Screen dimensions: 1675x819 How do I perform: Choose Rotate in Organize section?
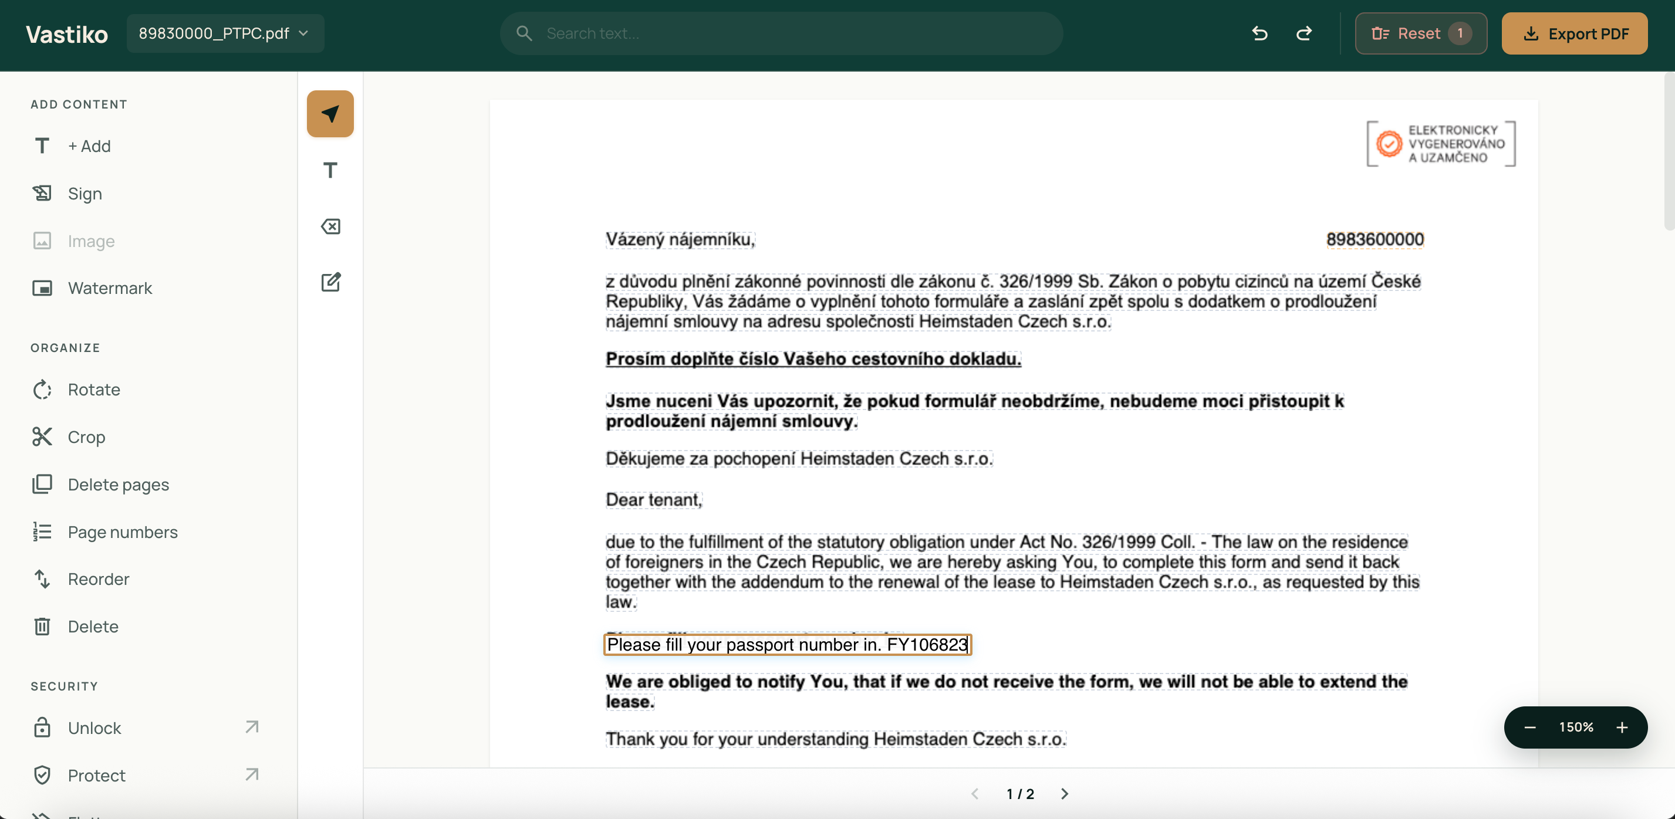[x=94, y=390]
